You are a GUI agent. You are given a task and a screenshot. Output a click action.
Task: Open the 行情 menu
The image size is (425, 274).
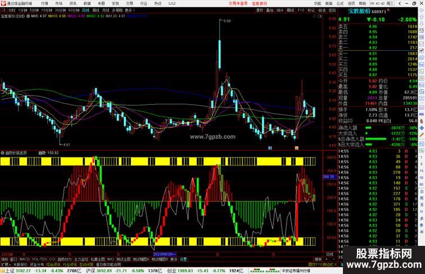[44, 3]
